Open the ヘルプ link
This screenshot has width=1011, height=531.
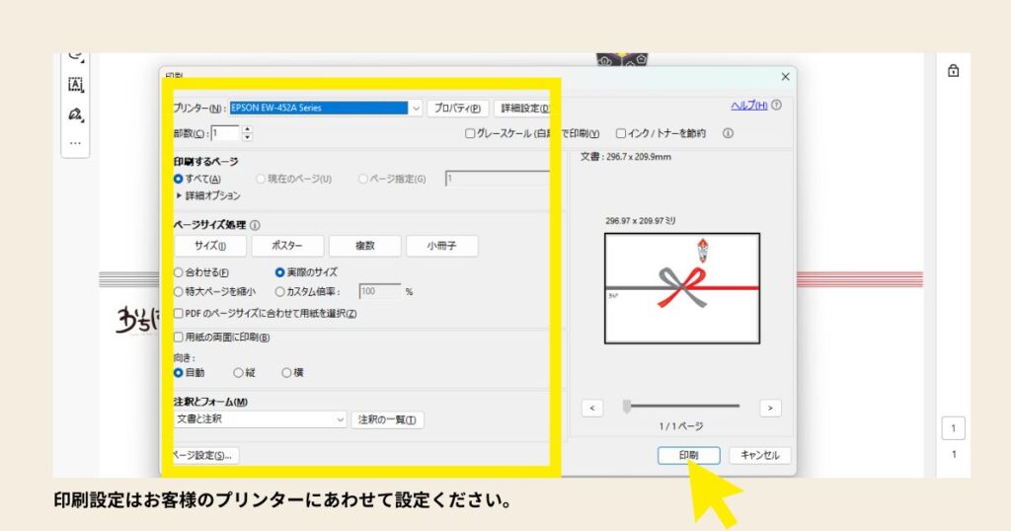point(747,106)
